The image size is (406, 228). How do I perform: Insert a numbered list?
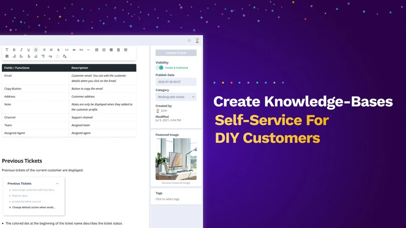tap(51, 50)
